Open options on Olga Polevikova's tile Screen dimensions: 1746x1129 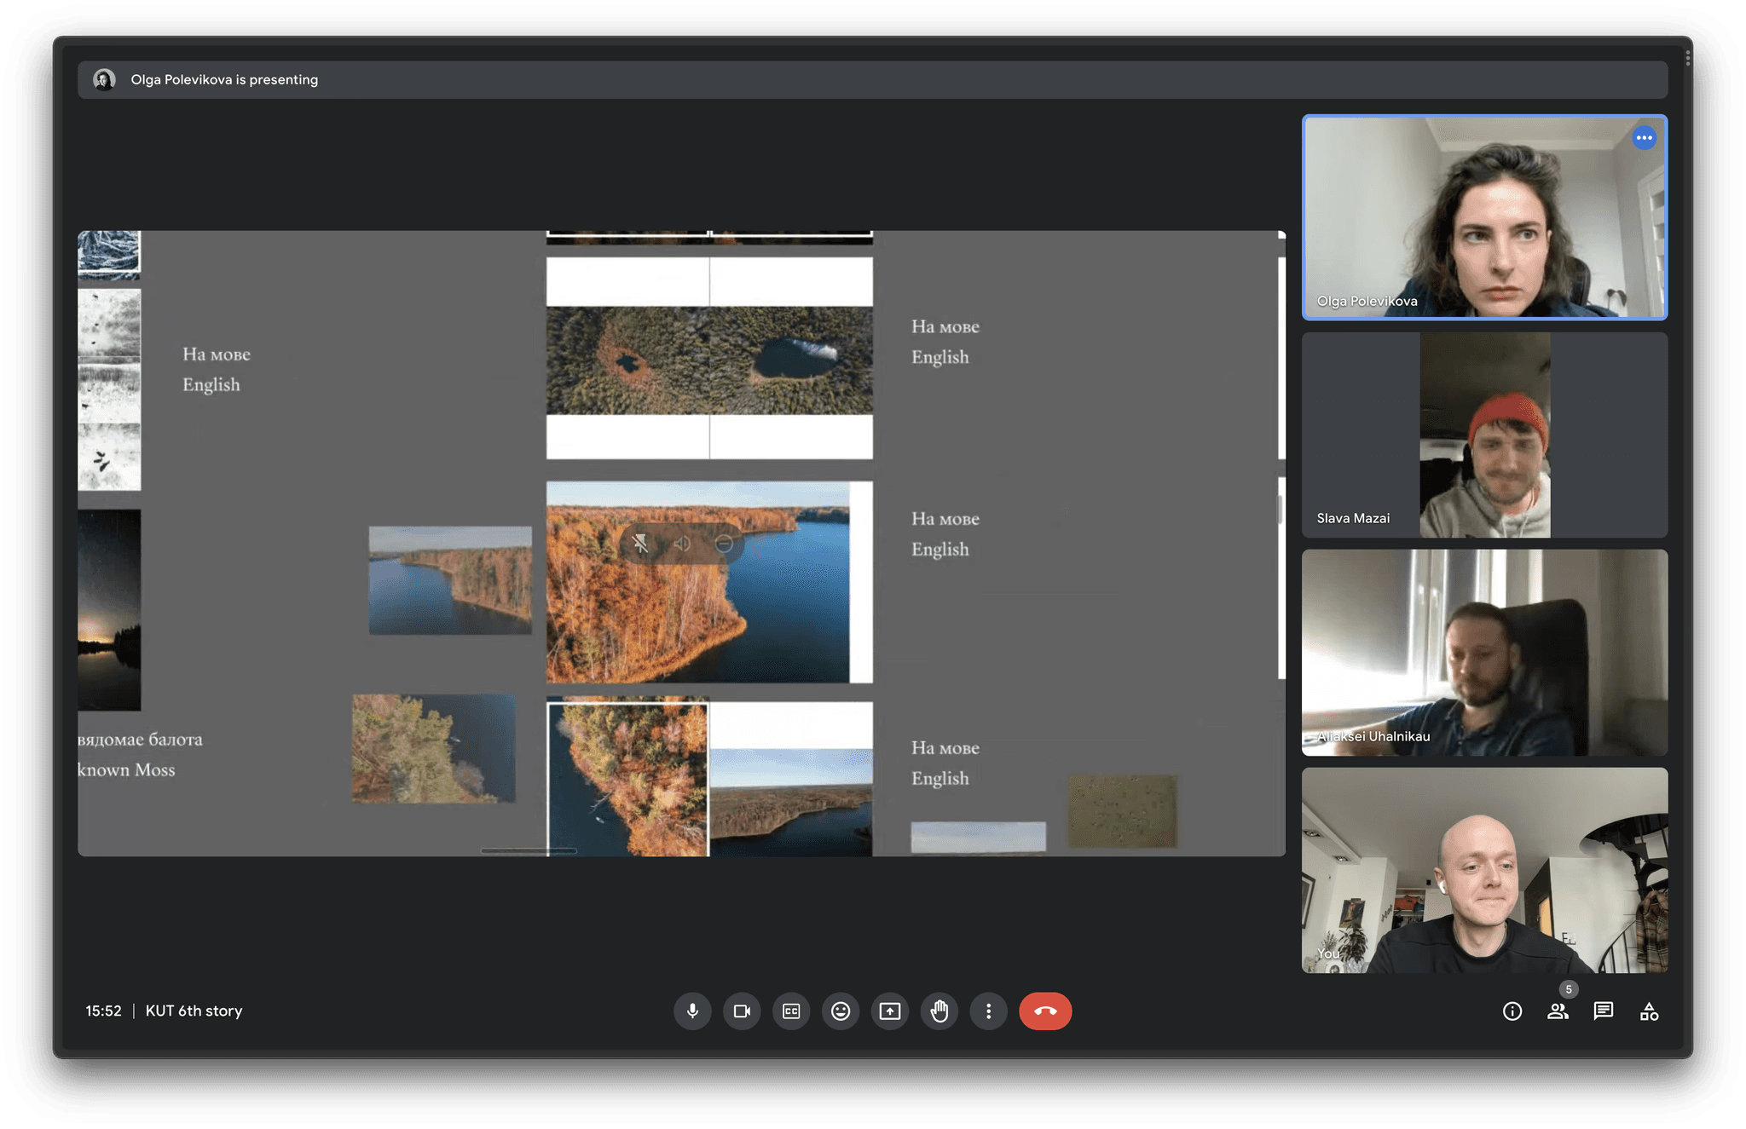[x=1644, y=138]
